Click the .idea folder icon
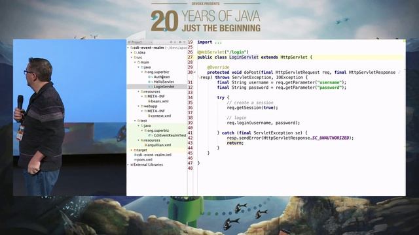Viewport: 419px width, 235px height. coord(136,52)
